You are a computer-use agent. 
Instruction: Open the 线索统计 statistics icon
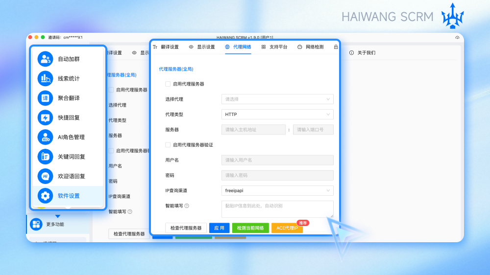45,78
